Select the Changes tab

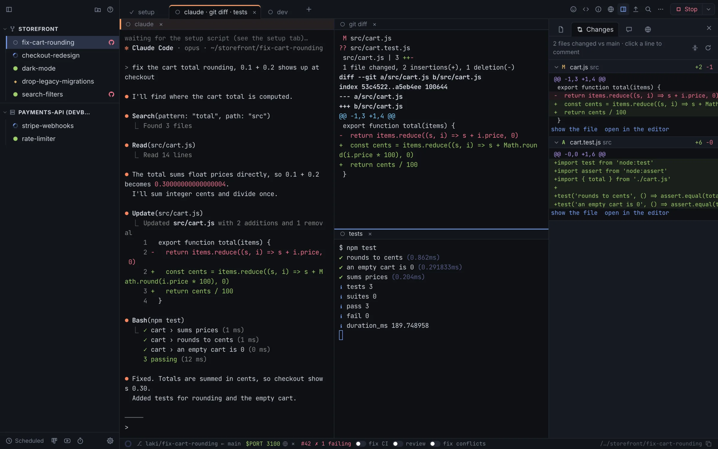(x=595, y=29)
